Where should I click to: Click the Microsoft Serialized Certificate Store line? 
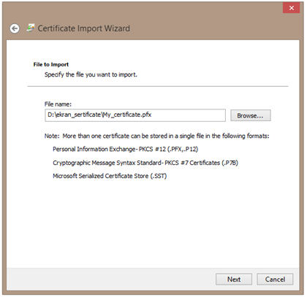tap(110, 176)
